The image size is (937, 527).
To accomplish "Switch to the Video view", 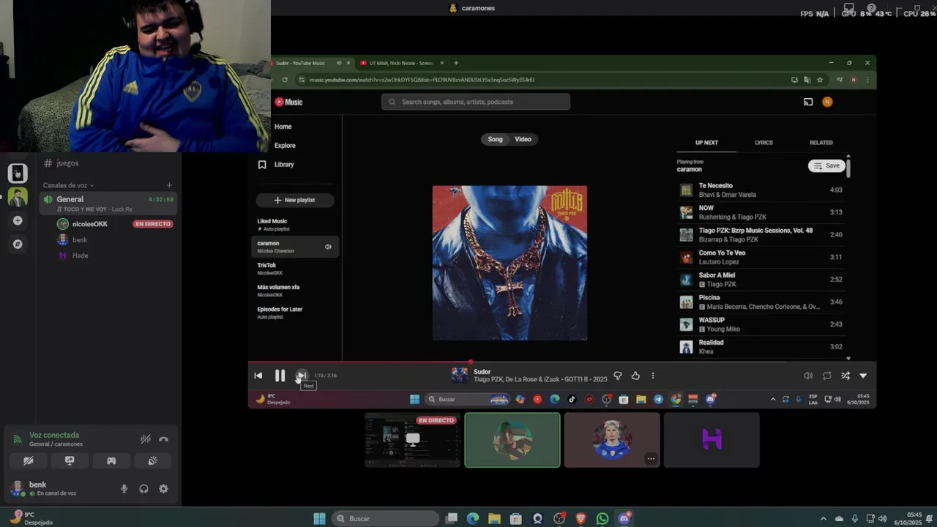I will click(523, 139).
